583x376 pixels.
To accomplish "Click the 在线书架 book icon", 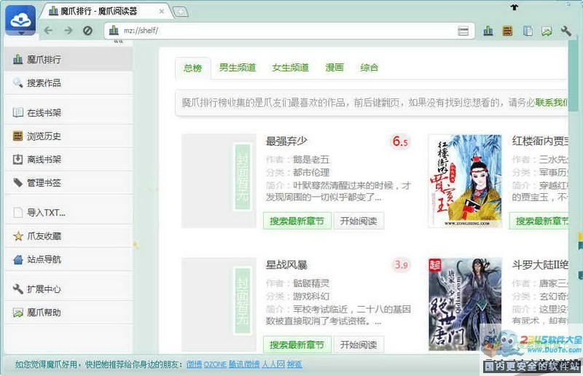I will 17,112.
